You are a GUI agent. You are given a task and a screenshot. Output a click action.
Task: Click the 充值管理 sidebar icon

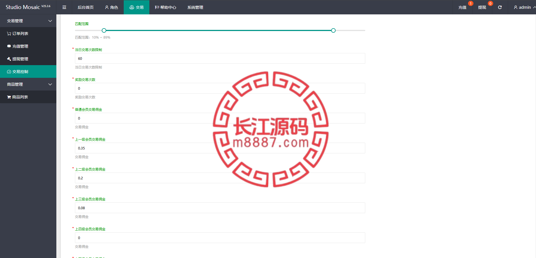9,46
